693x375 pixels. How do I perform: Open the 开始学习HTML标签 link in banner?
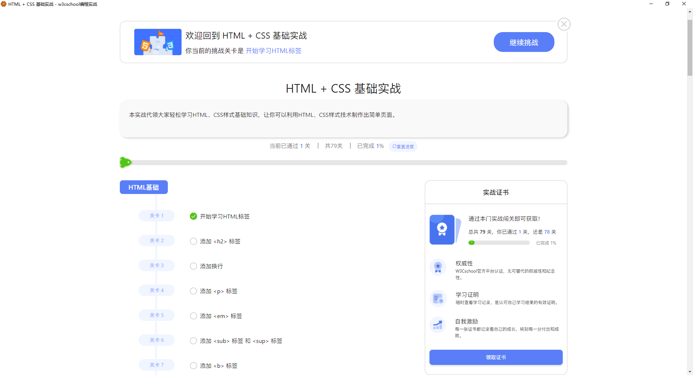click(x=273, y=51)
